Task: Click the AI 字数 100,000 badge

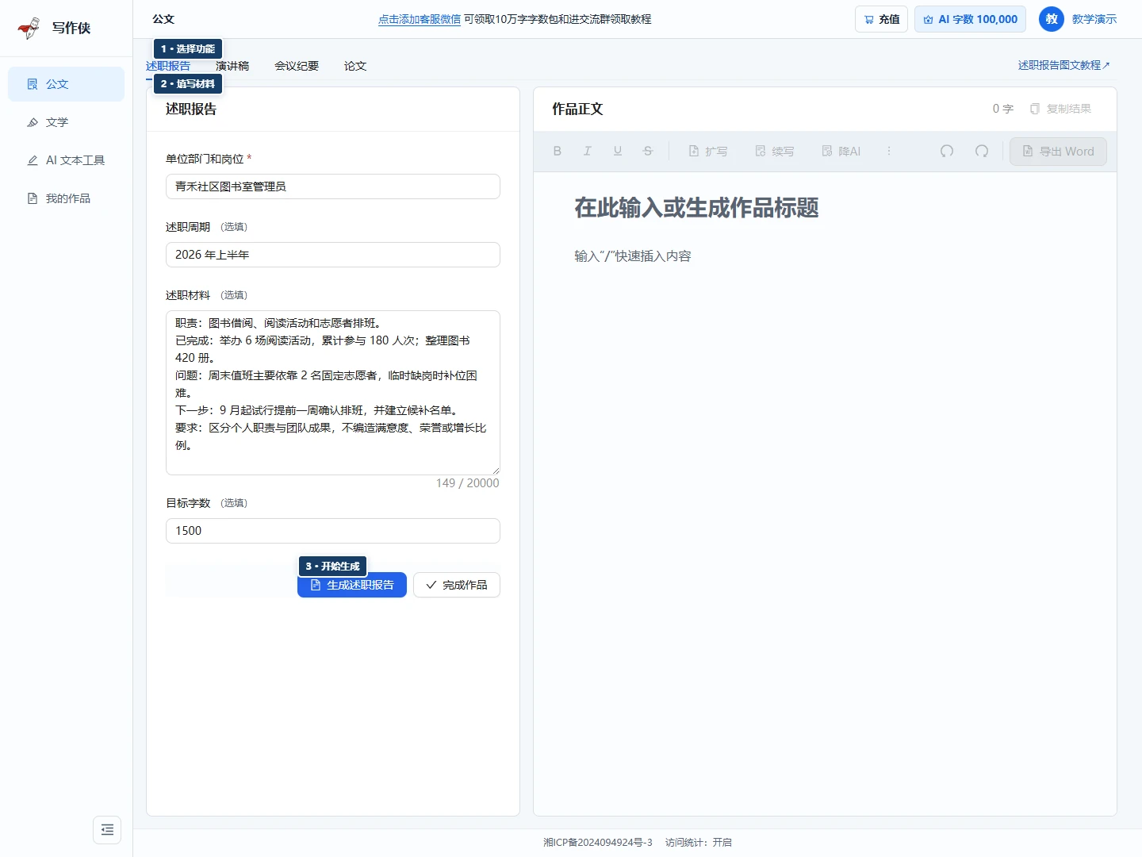Action: click(970, 19)
